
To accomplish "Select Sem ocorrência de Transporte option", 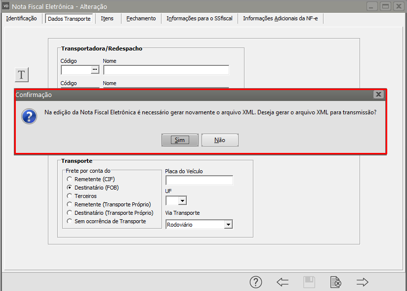I will [70, 221].
